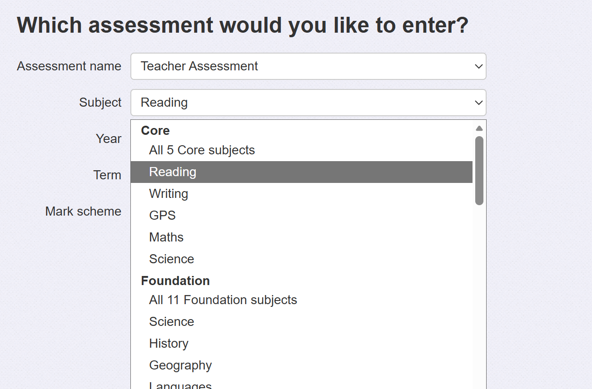Select Maths from the subject list

pos(166,237)
